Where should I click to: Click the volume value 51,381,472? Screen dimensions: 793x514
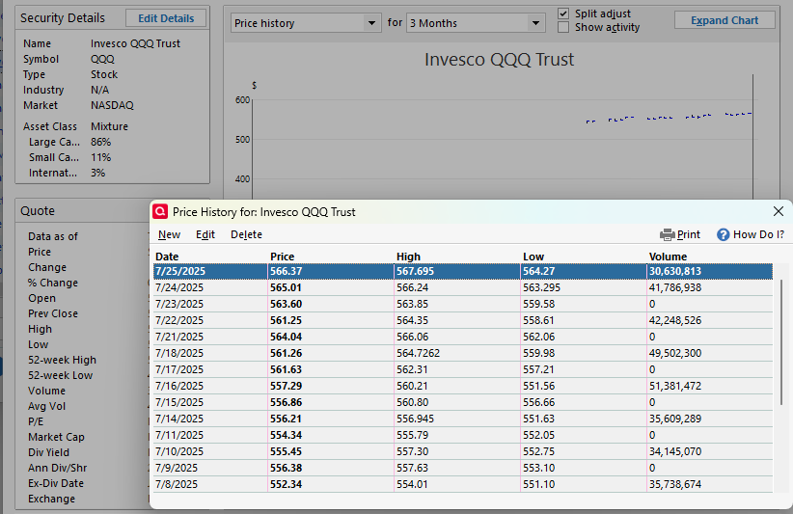(675, 386)
